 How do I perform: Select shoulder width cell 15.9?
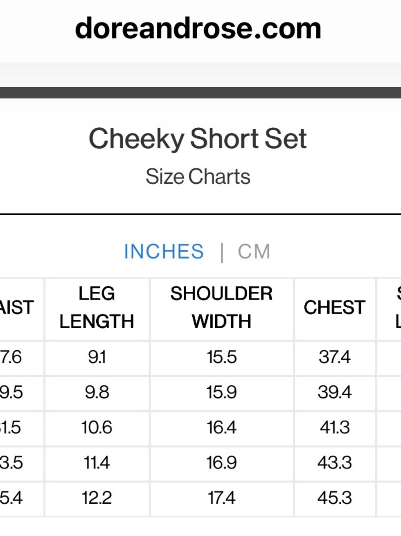(x=222, y=392)
